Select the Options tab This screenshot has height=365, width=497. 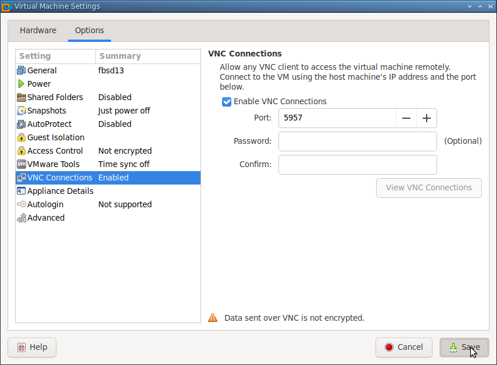pyautogui.click(x=89, y=30)
